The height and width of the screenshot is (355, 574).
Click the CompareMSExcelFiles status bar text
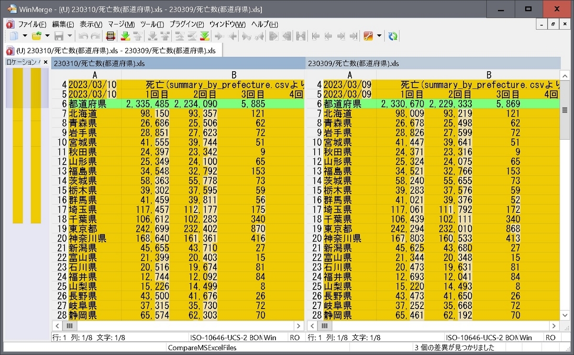coord(202,348)
